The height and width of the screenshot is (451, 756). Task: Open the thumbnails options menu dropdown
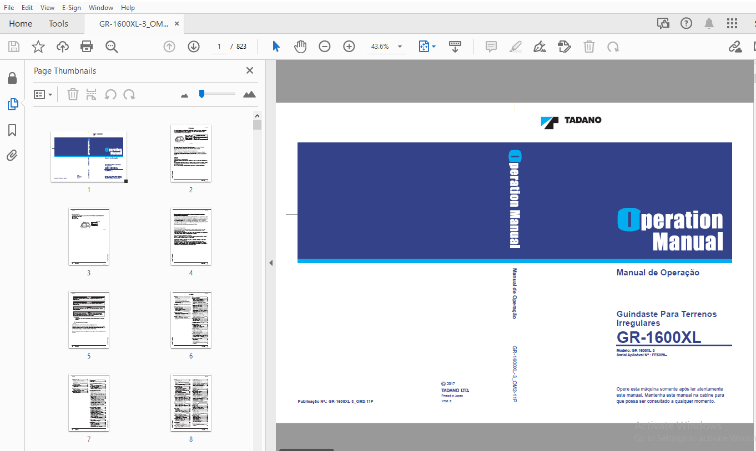tap(43, 95)
